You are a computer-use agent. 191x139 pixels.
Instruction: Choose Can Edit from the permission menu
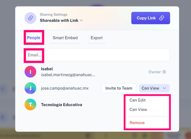137,100
